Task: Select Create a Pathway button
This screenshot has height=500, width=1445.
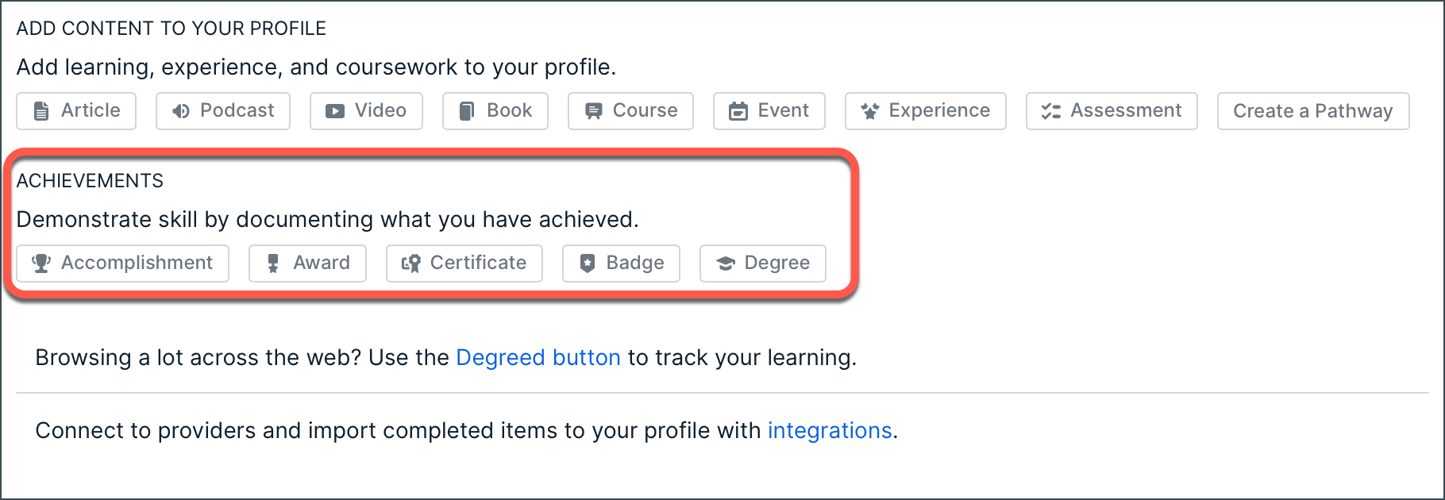Action: [x=1313, y=111]
